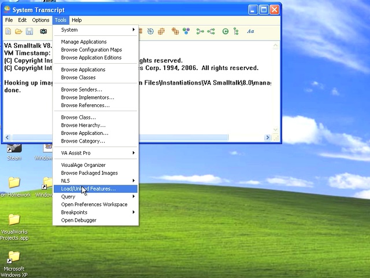Maximize the System Transcript window
The width and height of the screenshot is (370, 278).
click(x=264, y=10)
